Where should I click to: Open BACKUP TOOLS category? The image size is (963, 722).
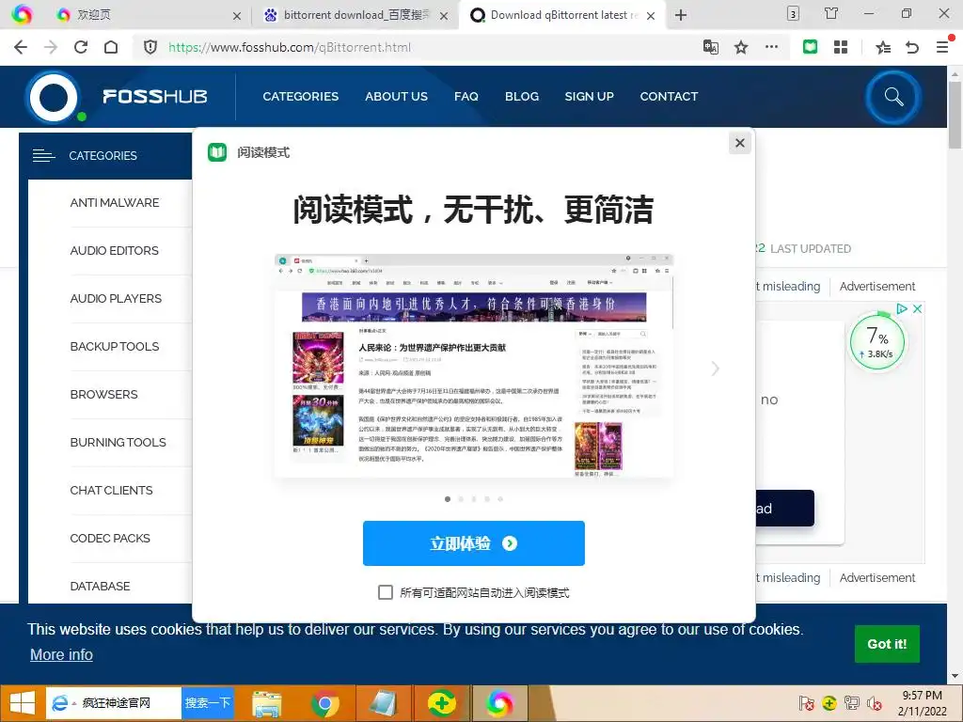(114, 346)
